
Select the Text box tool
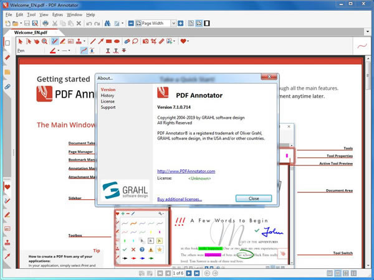point(70,42)
